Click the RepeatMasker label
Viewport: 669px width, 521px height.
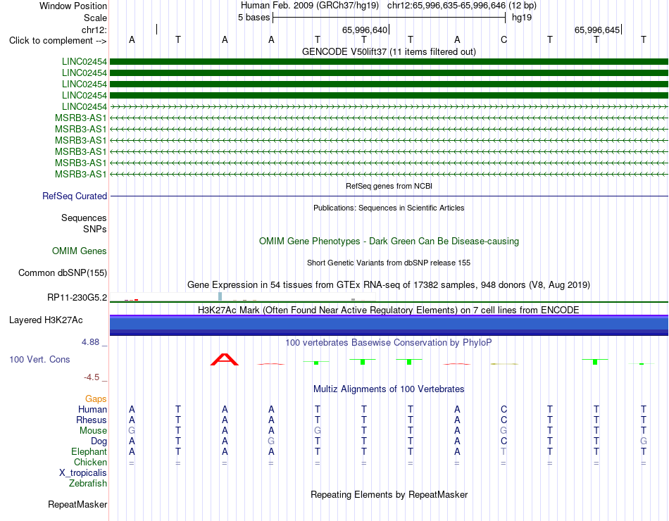pyautogui.click(x=77, y=505)
